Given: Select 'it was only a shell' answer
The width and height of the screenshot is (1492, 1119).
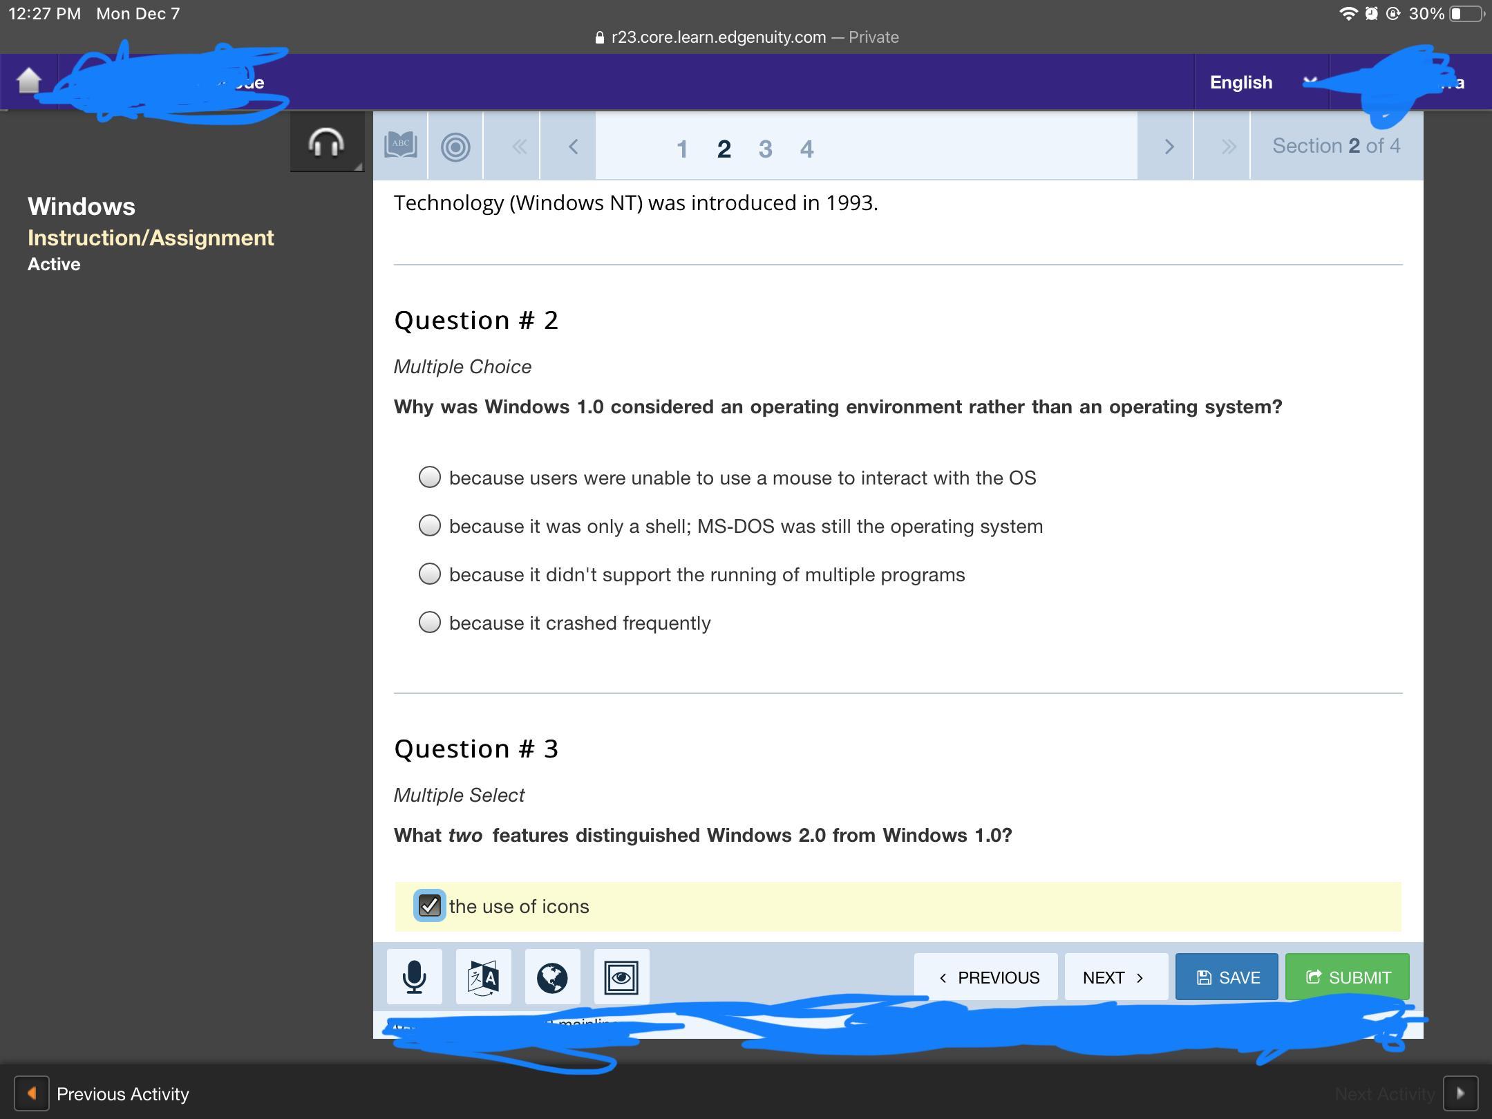Looking at the screenshot, I should point(430,526).
